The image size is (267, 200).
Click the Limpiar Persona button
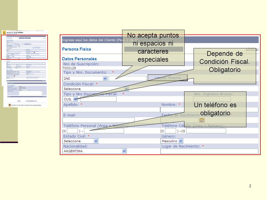tap(167, 78)
